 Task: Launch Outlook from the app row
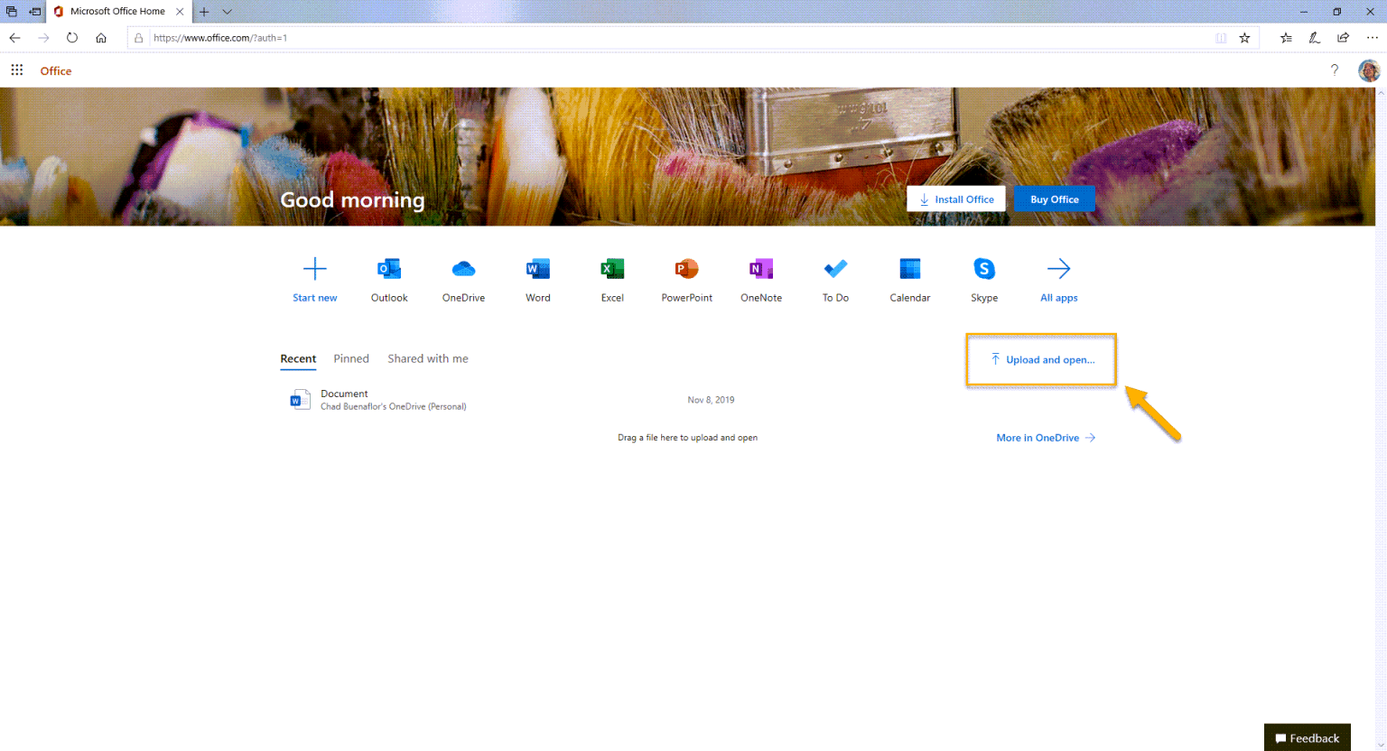[x=388, y=275]
